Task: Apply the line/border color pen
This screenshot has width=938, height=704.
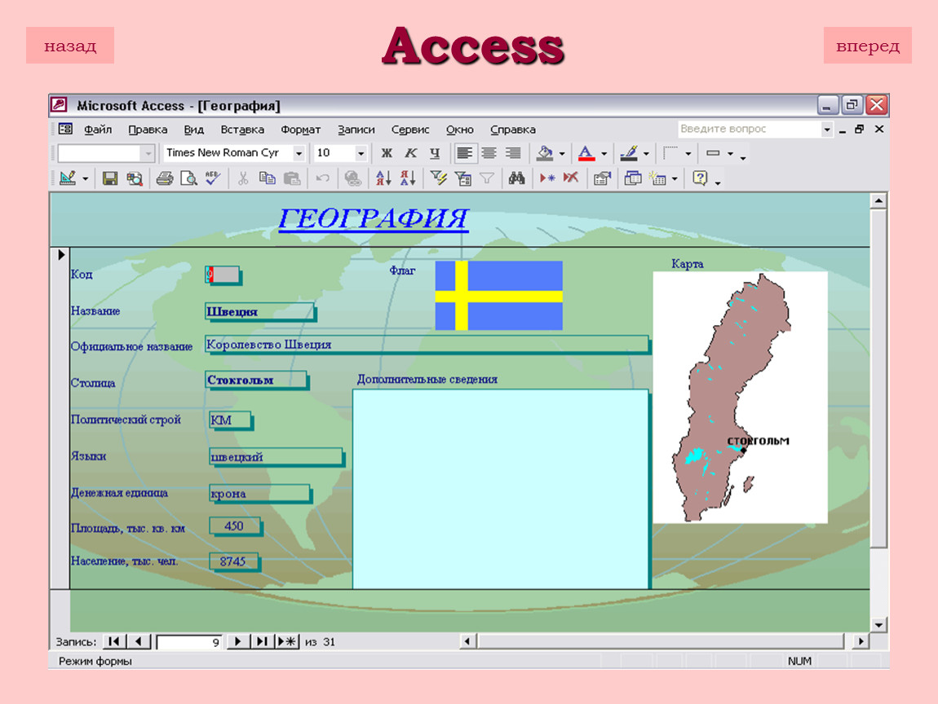Action: coord(629,153)
